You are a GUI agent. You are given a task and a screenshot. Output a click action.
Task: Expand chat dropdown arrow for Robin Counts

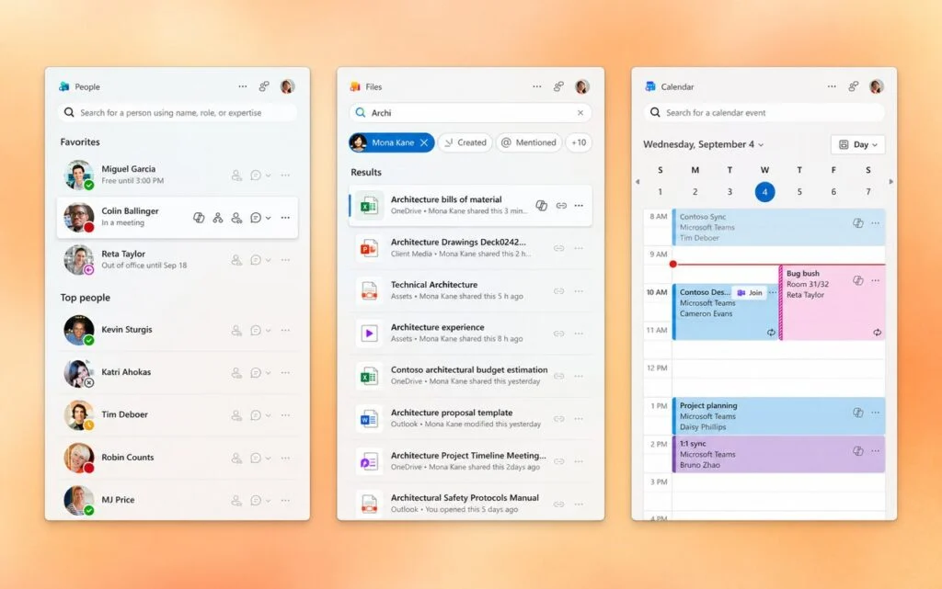[x=269, y=459]
